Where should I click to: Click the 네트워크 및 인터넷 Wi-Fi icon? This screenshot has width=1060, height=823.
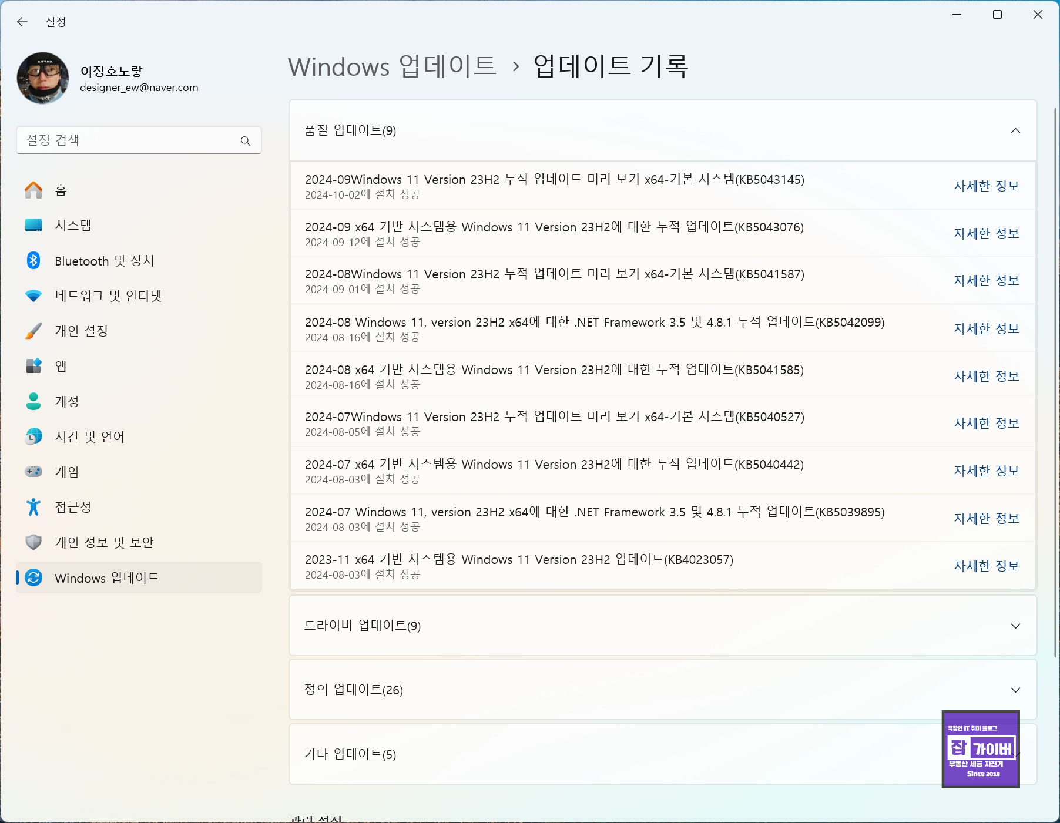(x=33, y=295)
